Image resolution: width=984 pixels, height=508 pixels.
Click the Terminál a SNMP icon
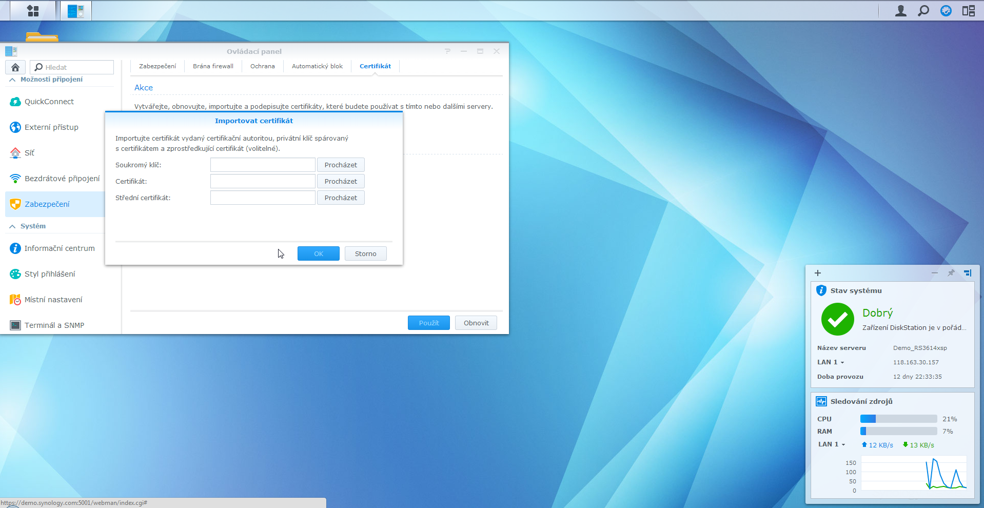(x=15, y=325)
